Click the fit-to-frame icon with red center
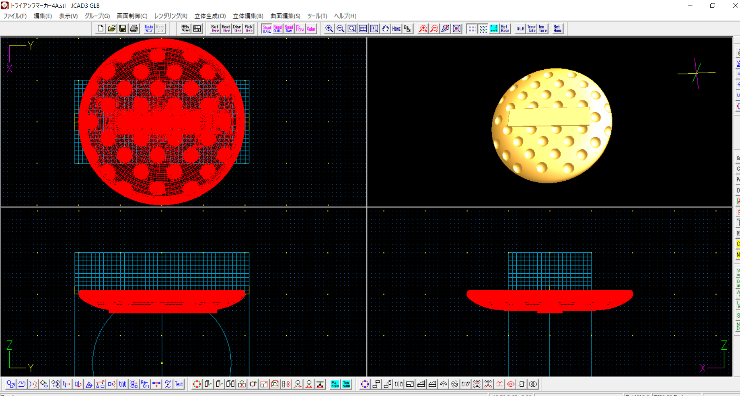 (457, 28)
